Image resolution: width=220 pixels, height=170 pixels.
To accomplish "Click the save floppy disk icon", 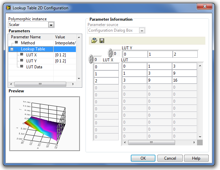I will tap(102, 41).
